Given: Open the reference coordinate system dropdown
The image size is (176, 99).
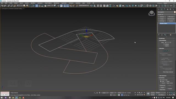Looking at the screenshot, I should (50, 5).
